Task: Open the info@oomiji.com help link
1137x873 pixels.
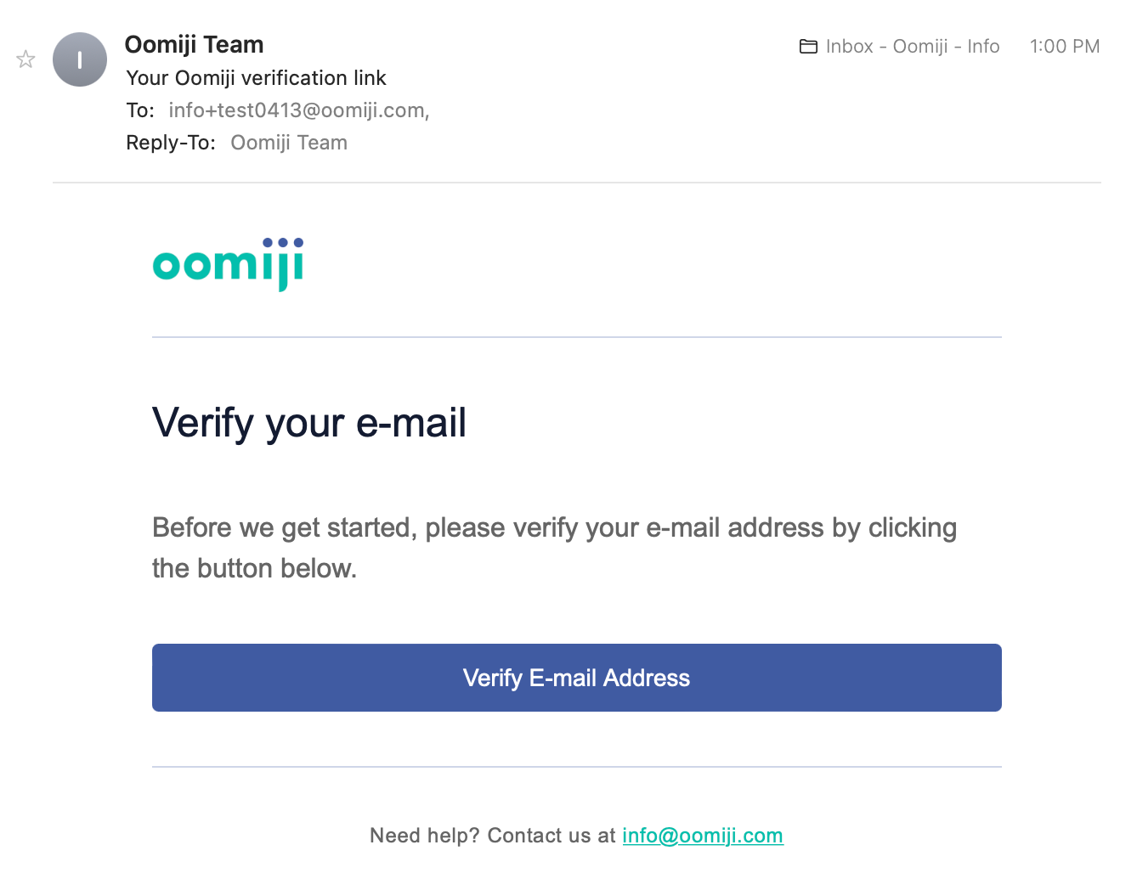Action: [702, 836]
